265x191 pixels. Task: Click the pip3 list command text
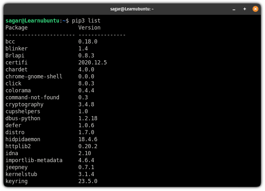[86, 21]
